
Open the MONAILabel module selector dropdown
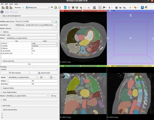pyautogui.click(x=37, y=7)
